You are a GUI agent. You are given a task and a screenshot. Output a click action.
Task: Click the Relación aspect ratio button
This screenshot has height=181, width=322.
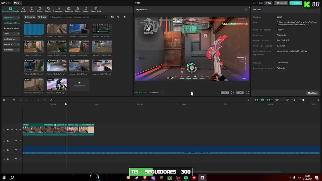(x=240, y=93)
